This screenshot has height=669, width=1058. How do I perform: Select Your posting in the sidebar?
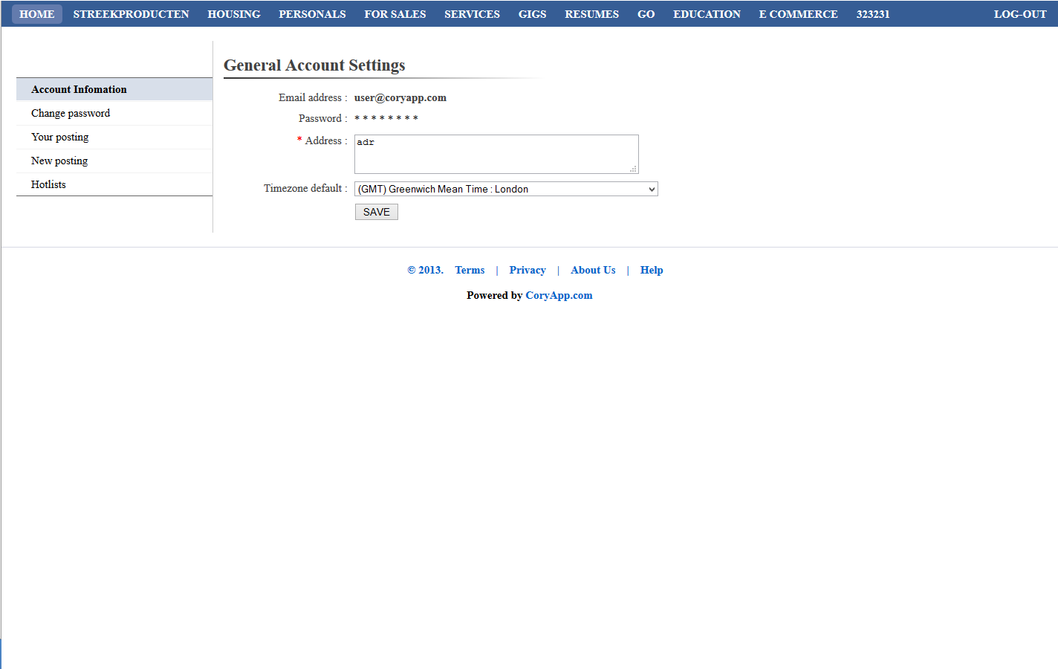coord(59,137)
